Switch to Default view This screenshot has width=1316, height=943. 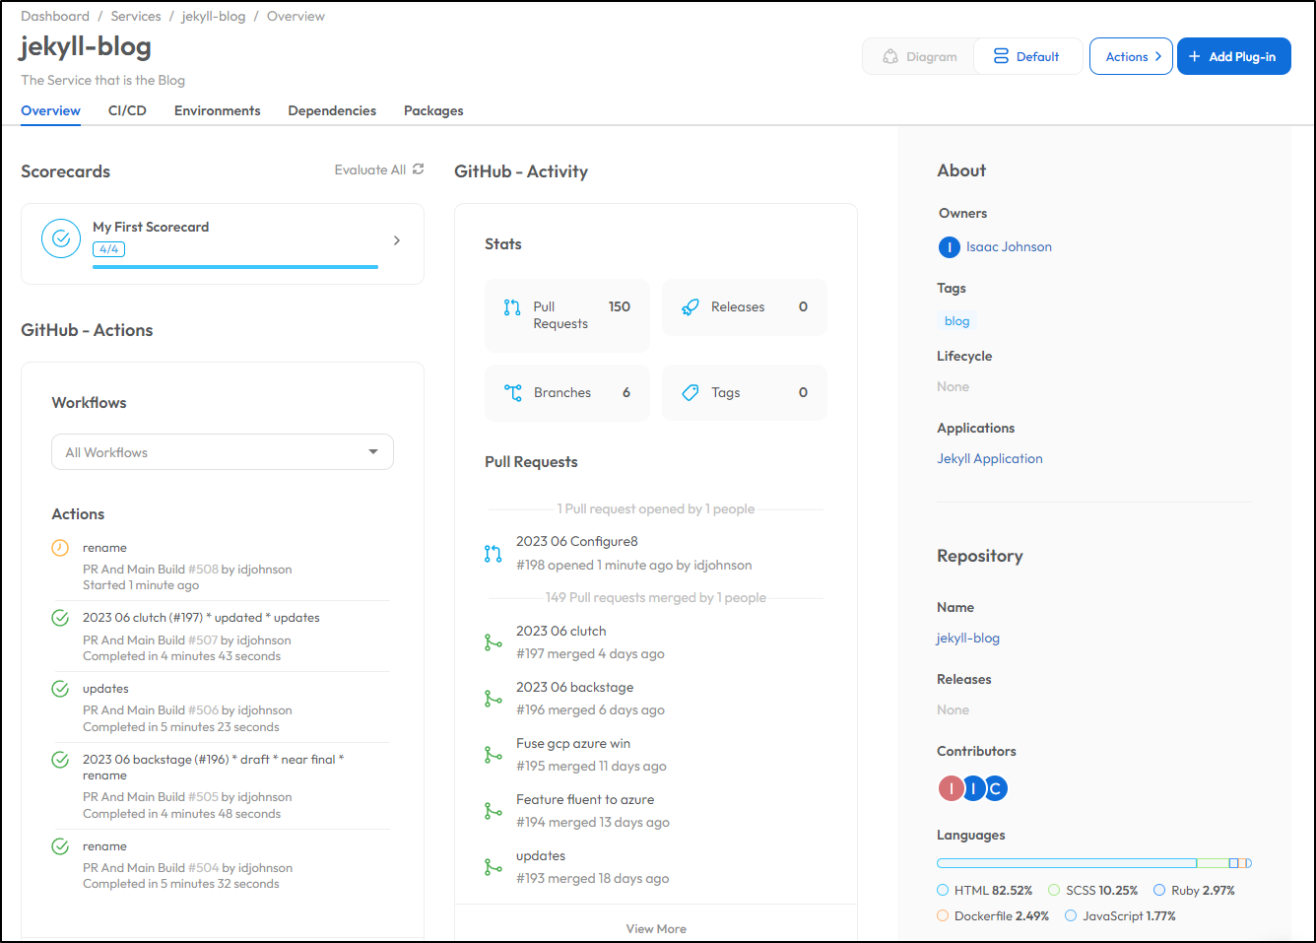1027,57
